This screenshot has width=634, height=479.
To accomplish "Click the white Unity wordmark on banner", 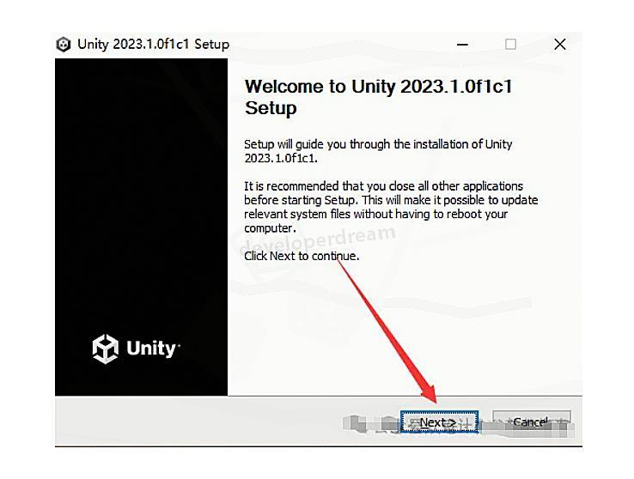I will pyautogui.click(x=151, y=349).
